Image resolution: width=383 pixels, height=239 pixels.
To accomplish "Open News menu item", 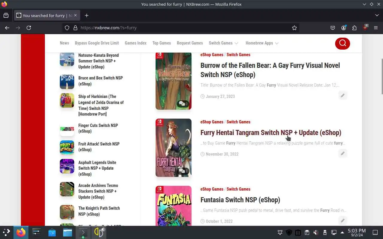I will tap(64, 43).
